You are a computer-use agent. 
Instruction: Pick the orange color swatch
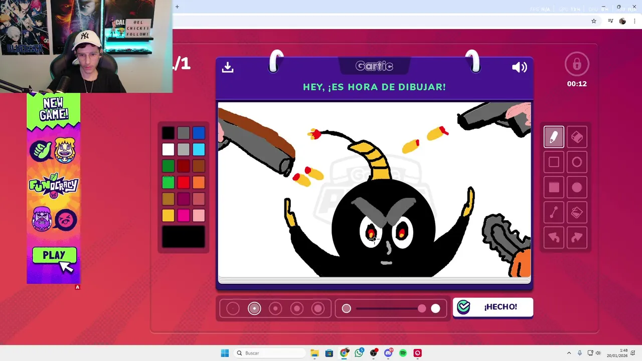(x=199, y=183)
